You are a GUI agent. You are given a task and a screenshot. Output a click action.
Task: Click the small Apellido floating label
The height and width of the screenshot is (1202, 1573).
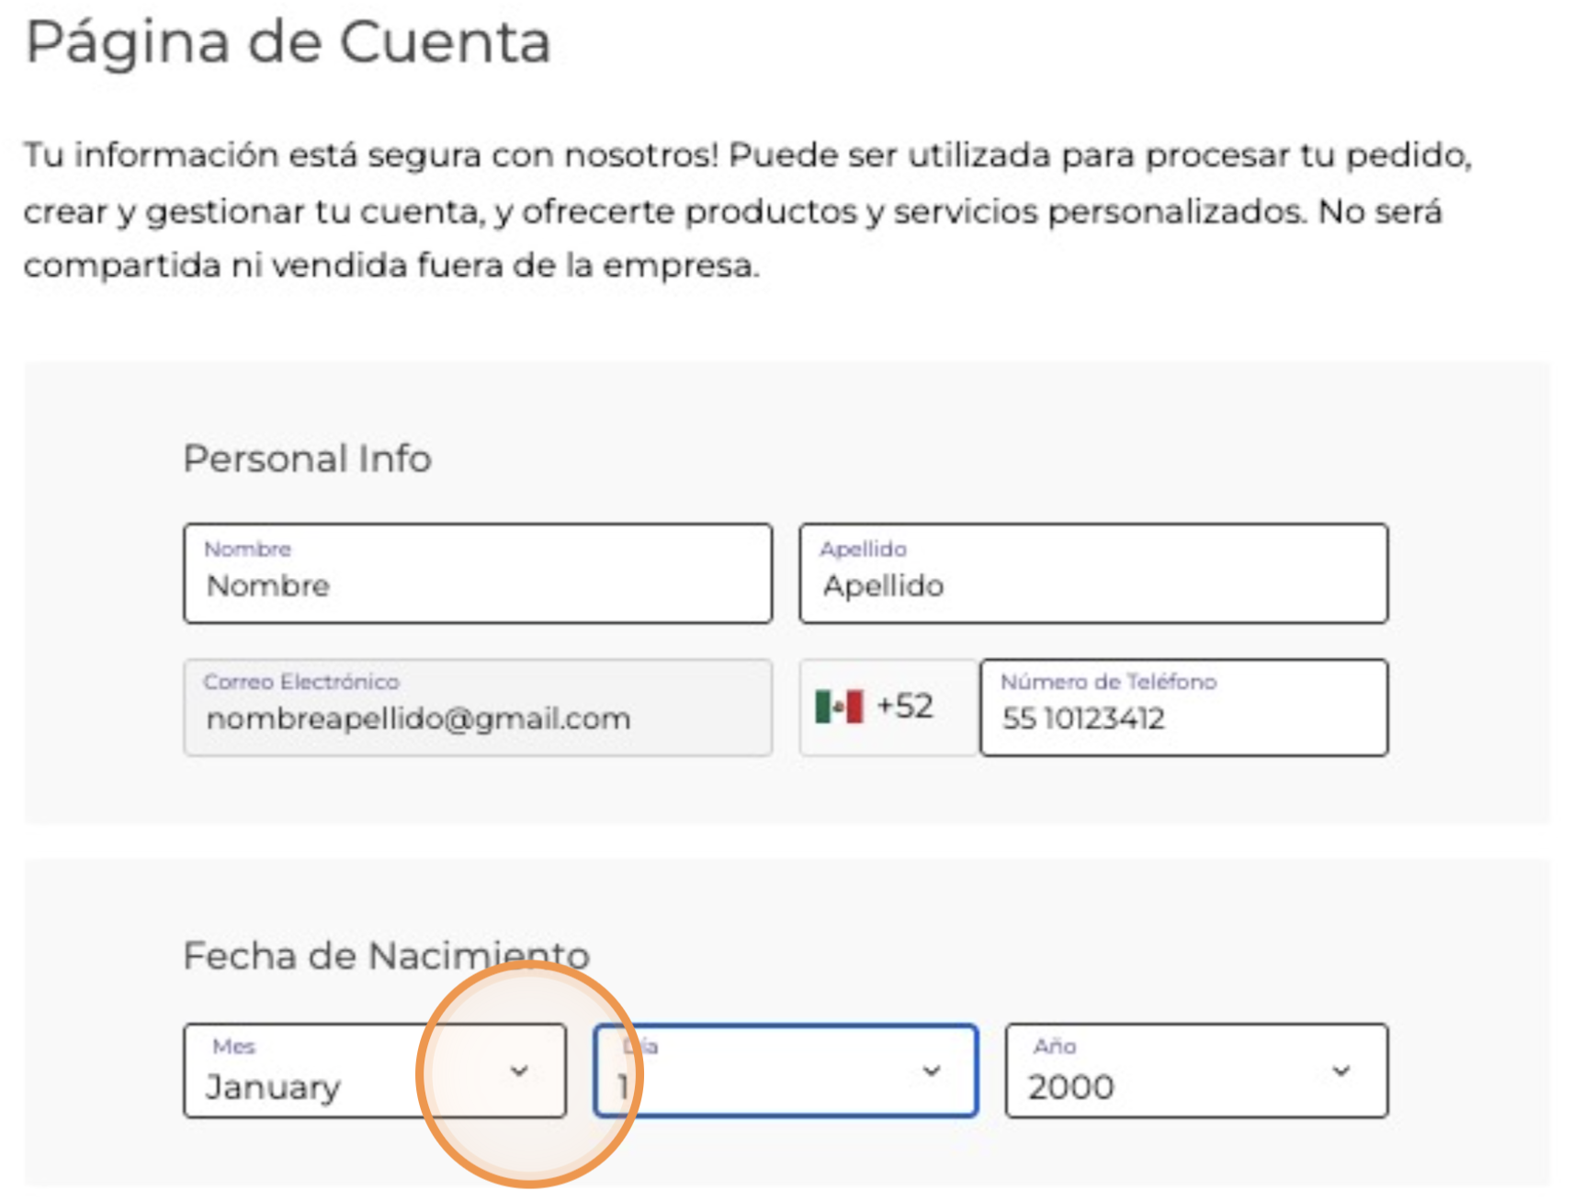pos(863,549)
